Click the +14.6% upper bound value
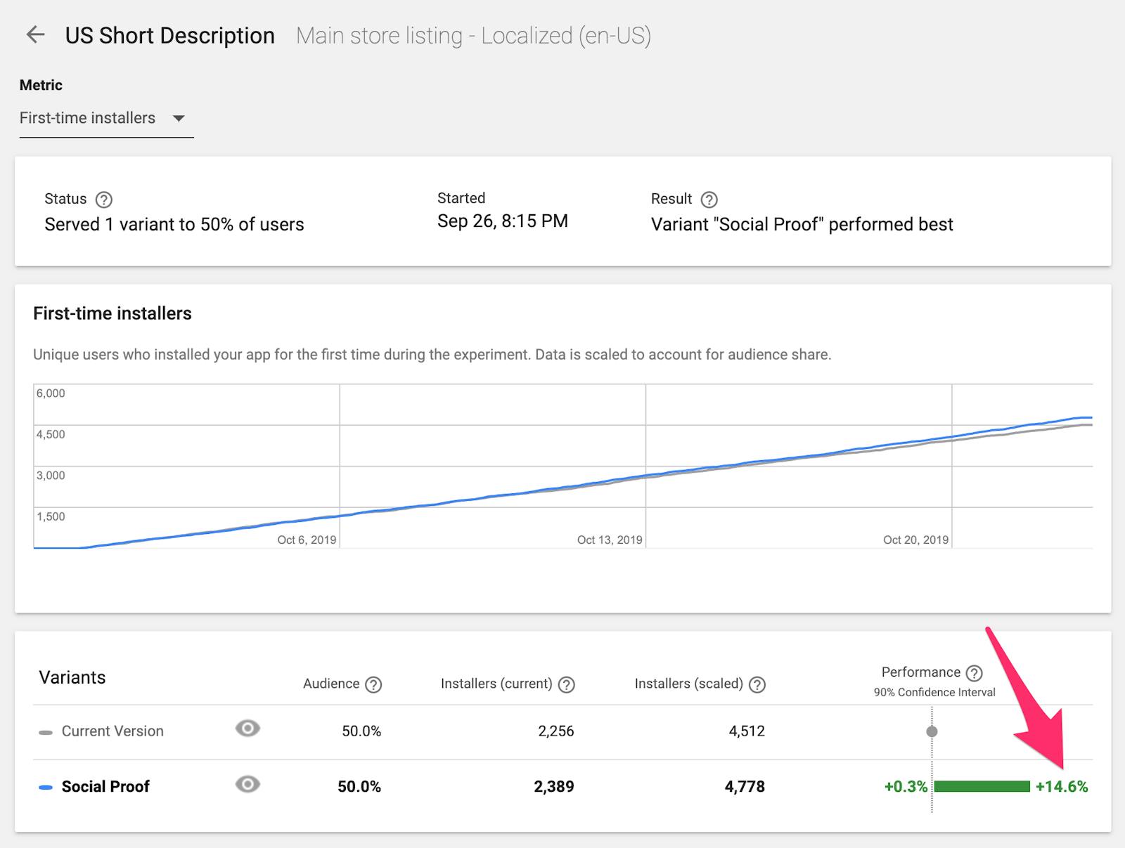This screenshot has width=1125, height=848. (1062, 787)
